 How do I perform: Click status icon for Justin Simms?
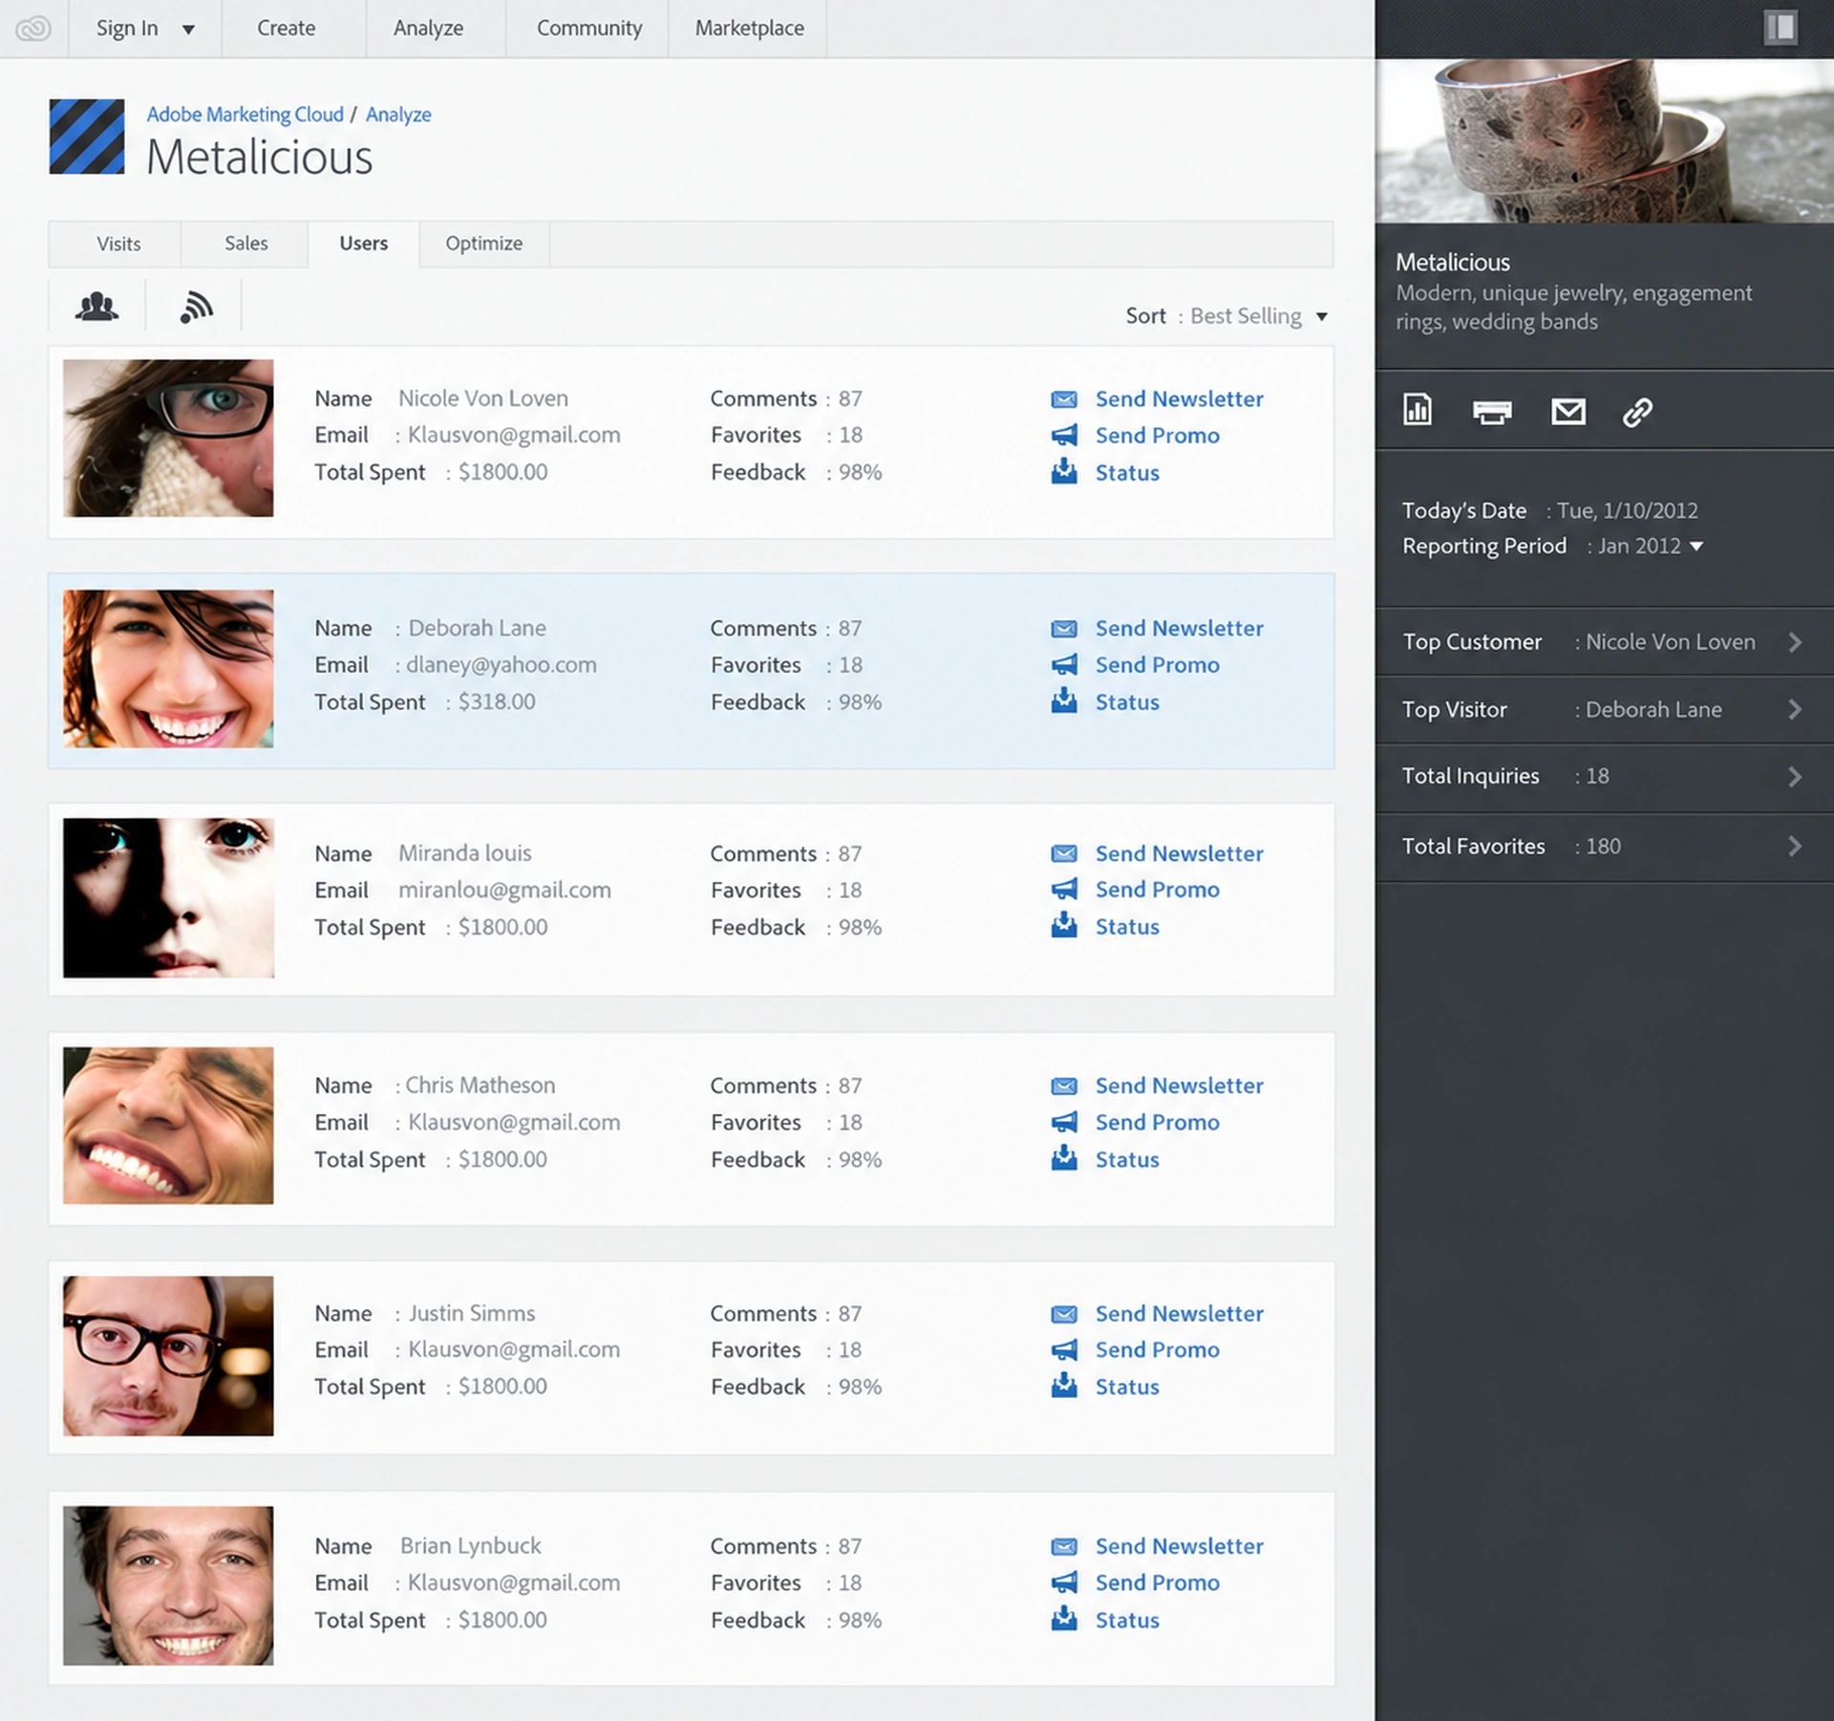pos(1063,1386)
